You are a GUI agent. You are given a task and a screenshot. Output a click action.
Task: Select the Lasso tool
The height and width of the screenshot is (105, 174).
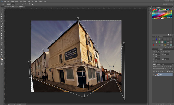[2, 14]
